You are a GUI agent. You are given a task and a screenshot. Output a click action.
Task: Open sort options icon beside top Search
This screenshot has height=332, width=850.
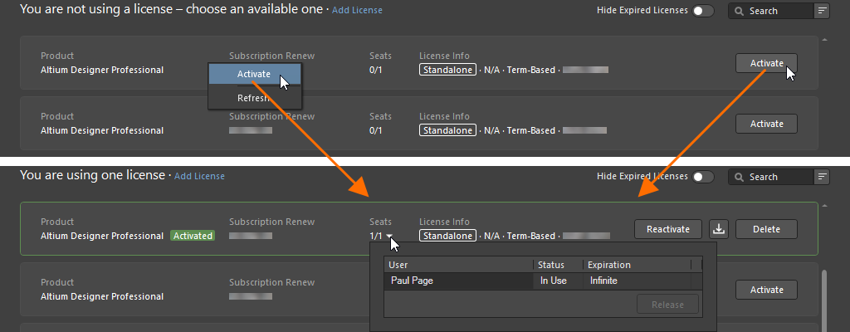822,11
